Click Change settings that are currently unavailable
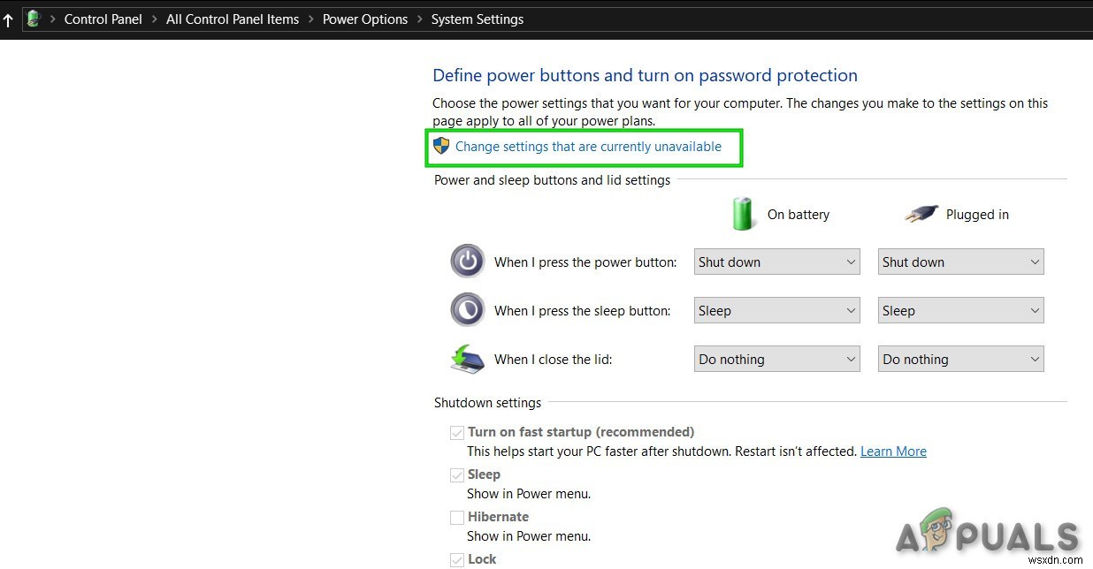Screen dimensions: 1093x569 coord(588,147)
